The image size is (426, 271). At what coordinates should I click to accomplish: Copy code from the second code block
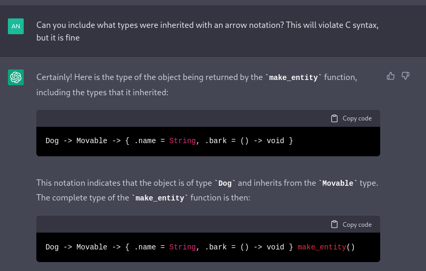(351, 224)
